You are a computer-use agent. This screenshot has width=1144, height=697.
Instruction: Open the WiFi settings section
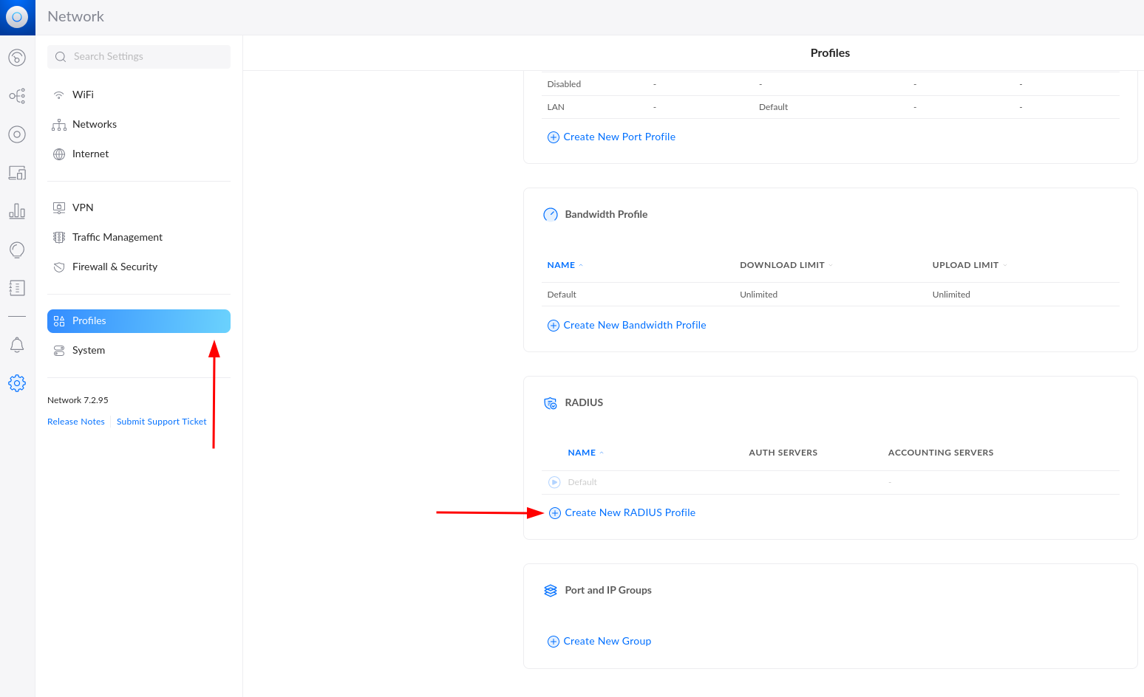pos(83,95)
